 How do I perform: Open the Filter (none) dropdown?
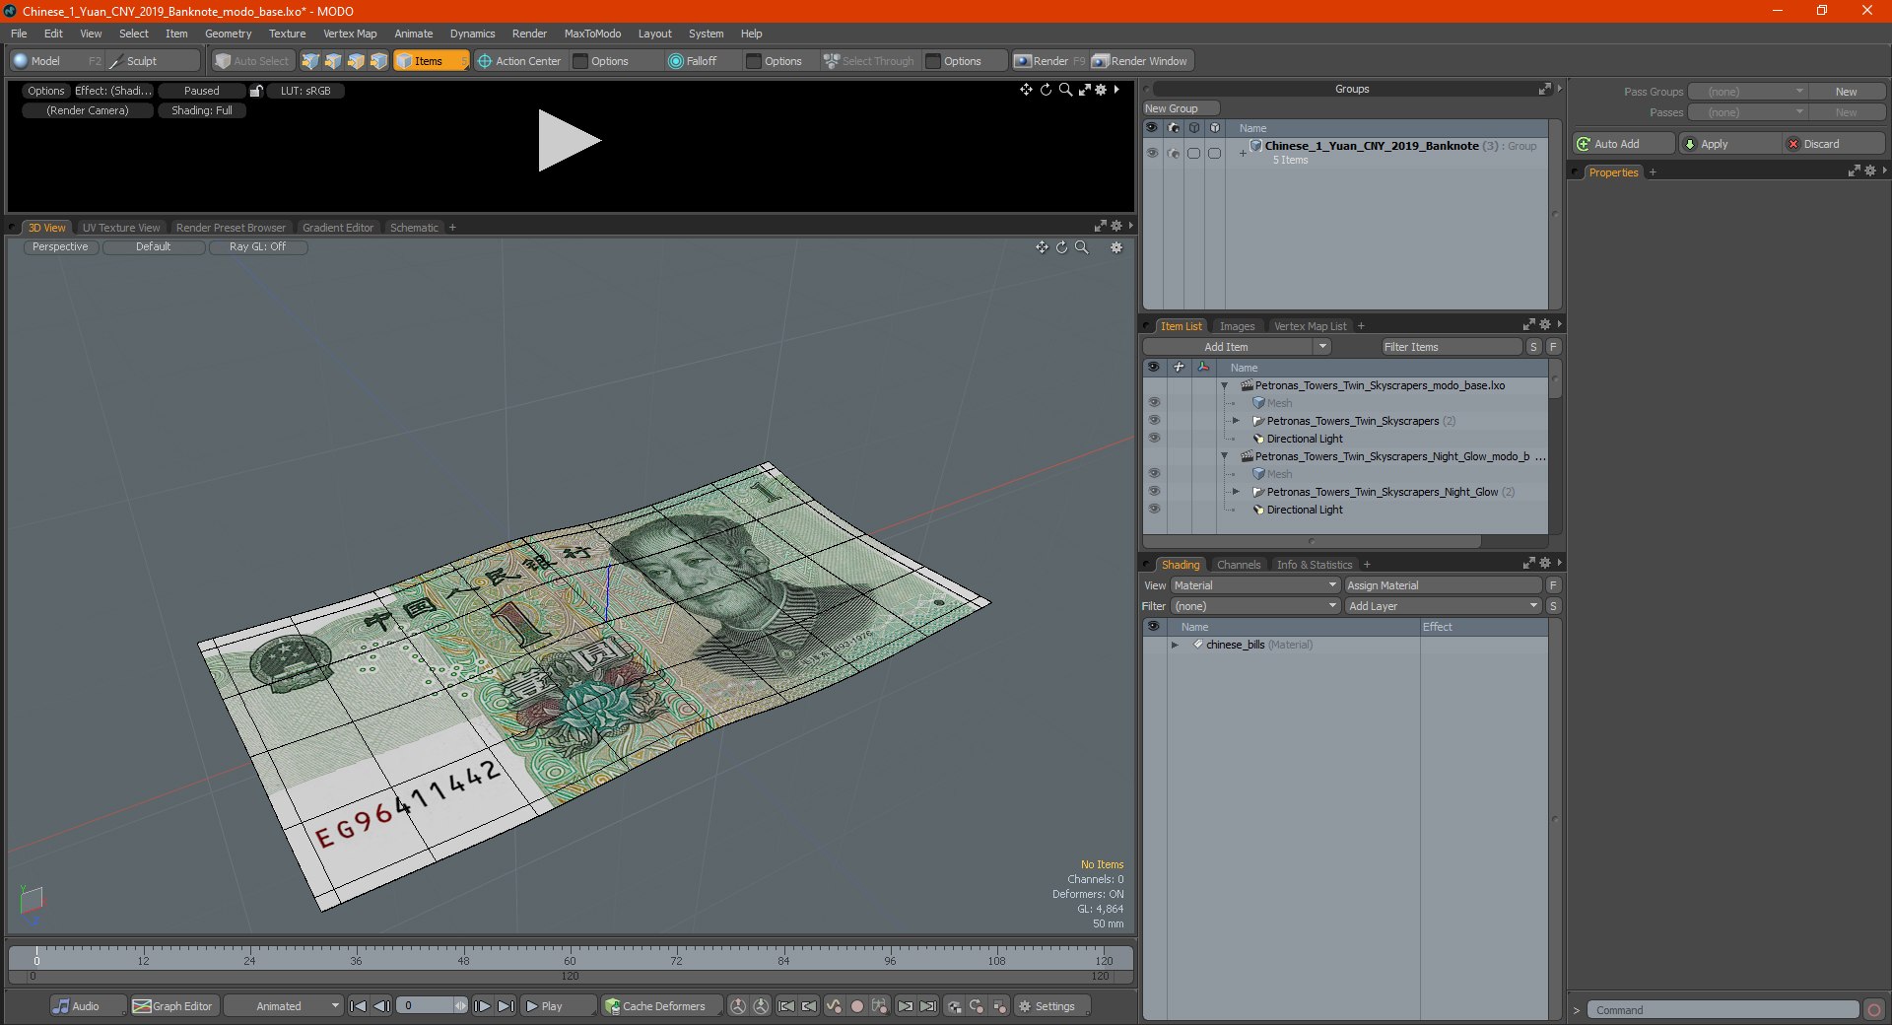1254,606
